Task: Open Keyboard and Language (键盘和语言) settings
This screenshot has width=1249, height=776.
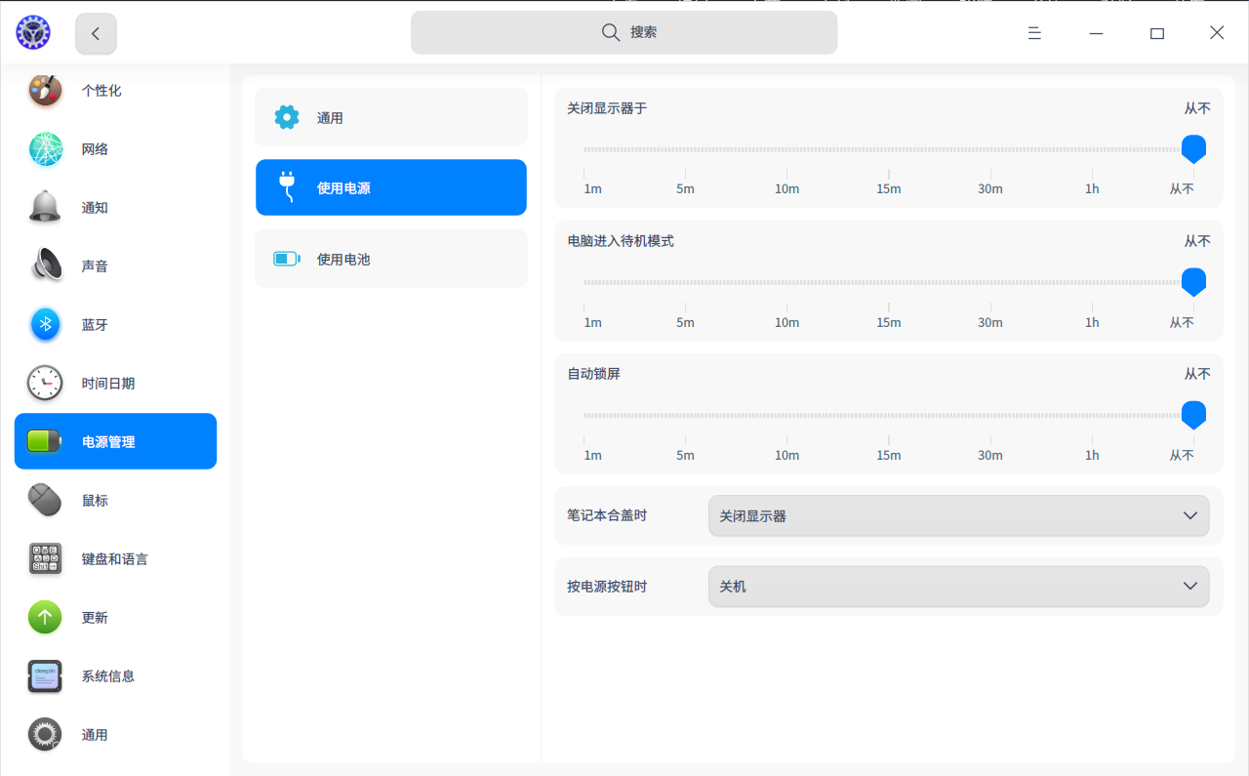Action: 115,559
